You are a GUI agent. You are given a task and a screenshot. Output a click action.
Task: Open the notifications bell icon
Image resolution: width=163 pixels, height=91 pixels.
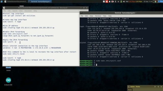(x=110, y=2)
